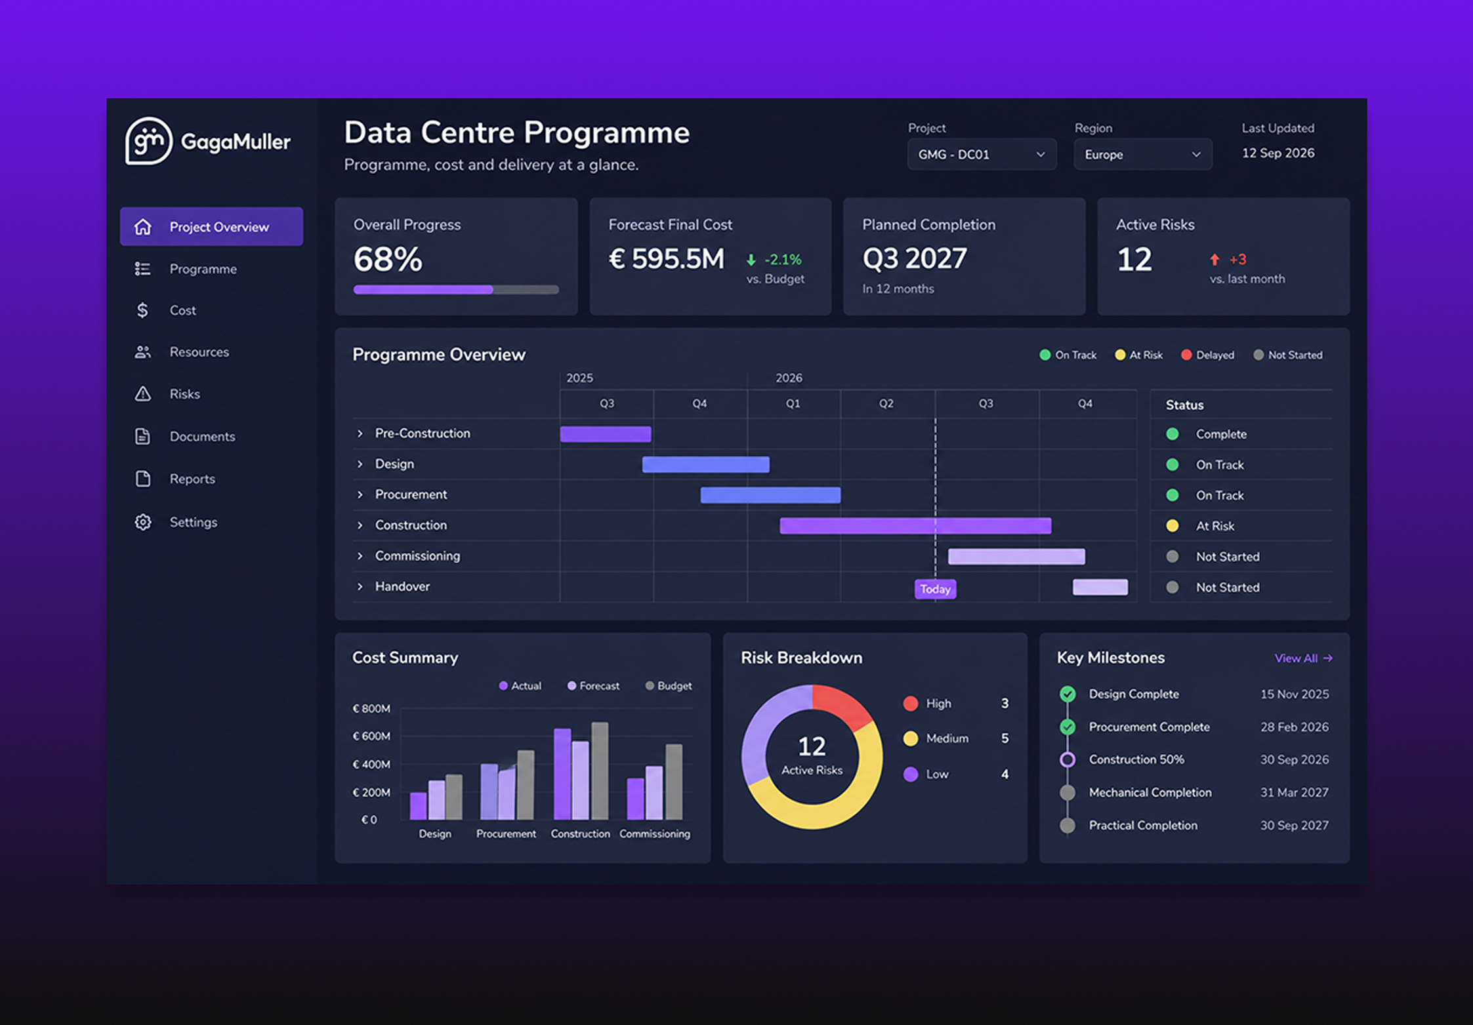Click the Documents file icon

(x=142, y=436)
